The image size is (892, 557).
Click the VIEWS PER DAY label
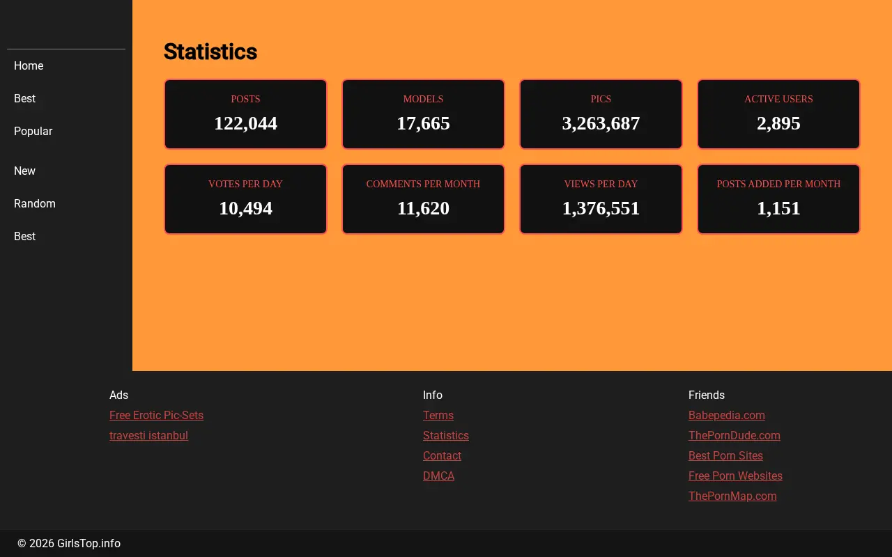click(601, 184)
